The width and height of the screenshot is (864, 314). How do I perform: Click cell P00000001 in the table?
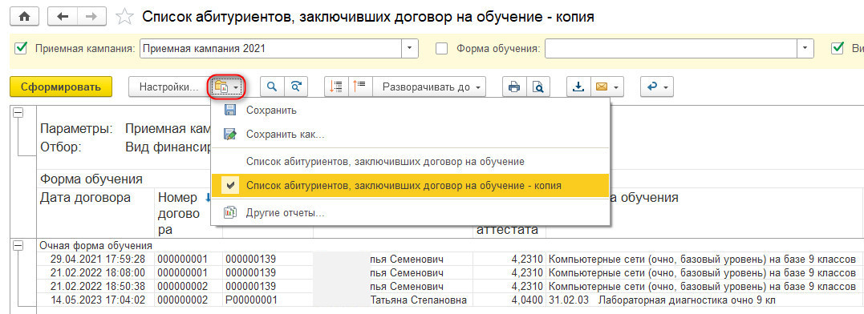268,300
